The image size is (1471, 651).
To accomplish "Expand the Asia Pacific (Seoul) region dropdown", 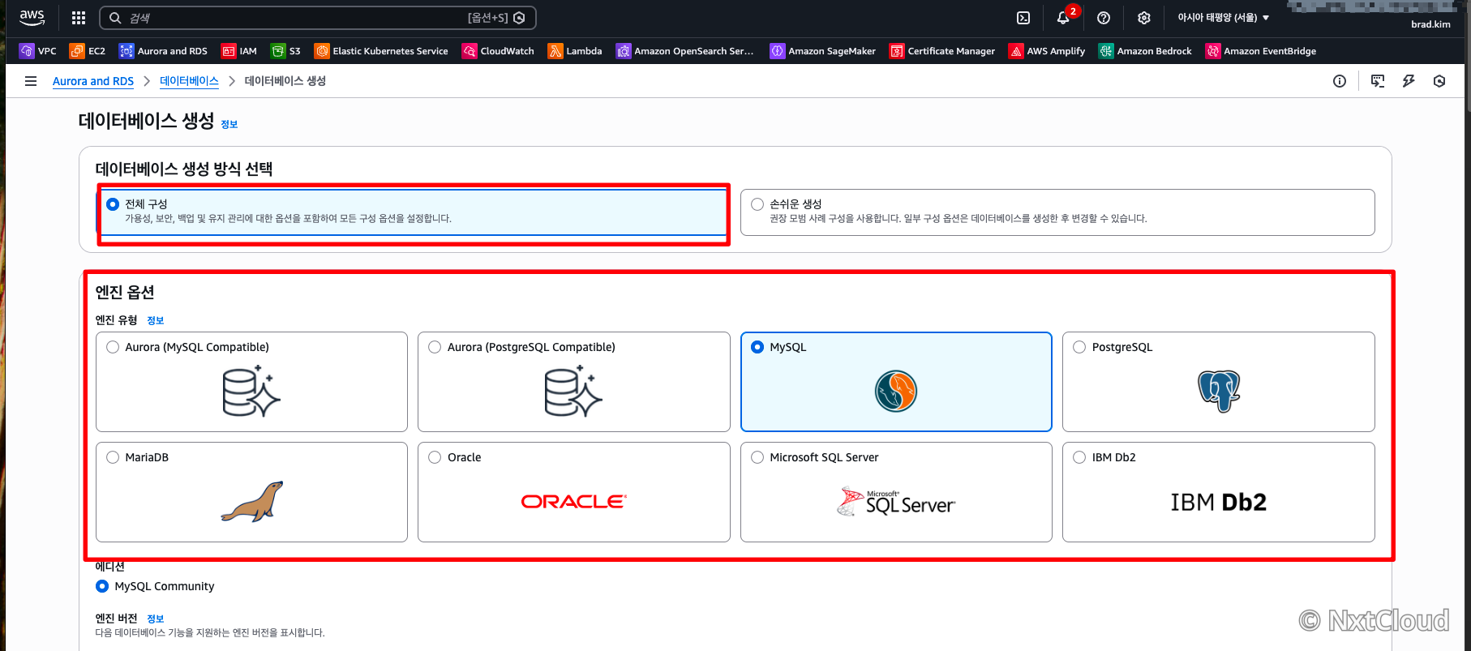I will coord(1224,18).
